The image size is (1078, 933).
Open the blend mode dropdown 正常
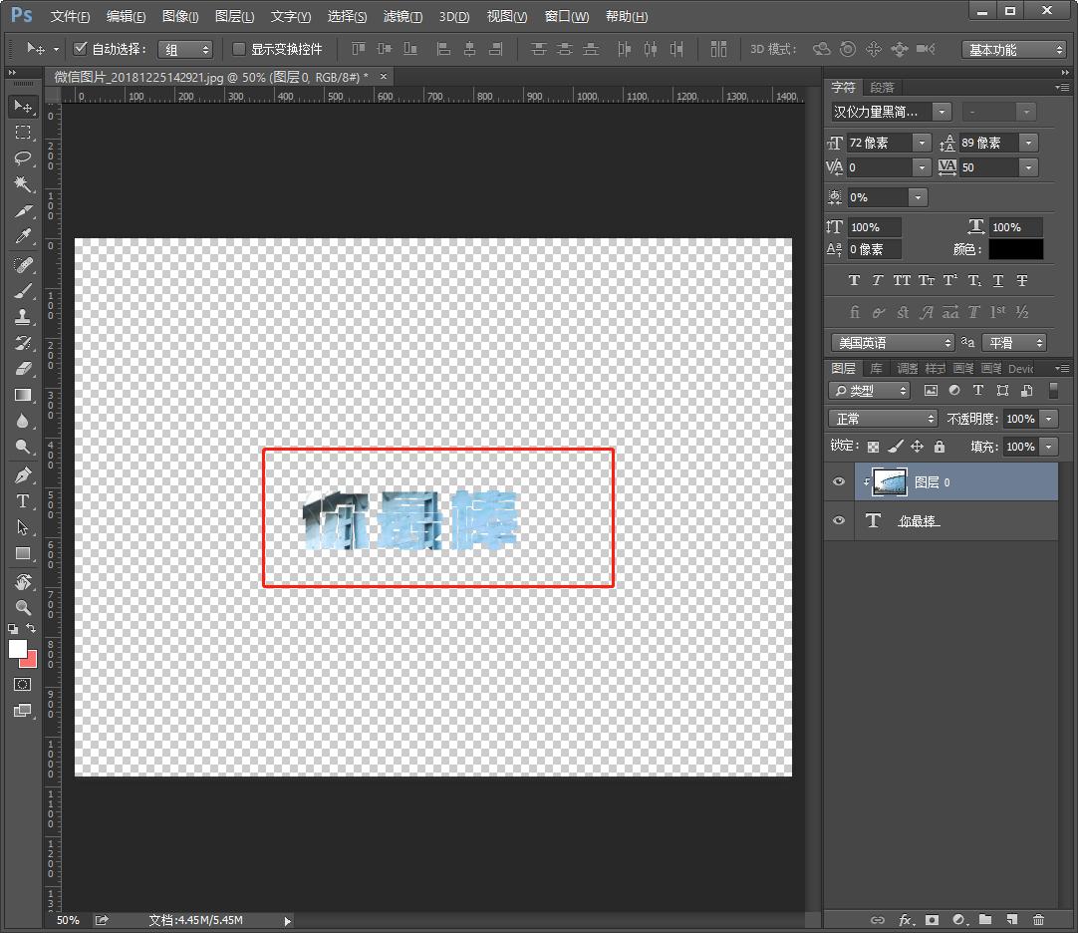tap(883, 419)
